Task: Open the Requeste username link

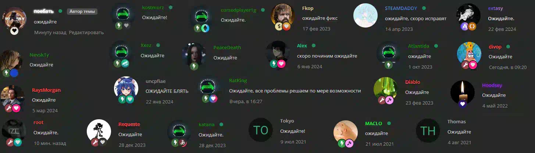Action: coord(129,124)
